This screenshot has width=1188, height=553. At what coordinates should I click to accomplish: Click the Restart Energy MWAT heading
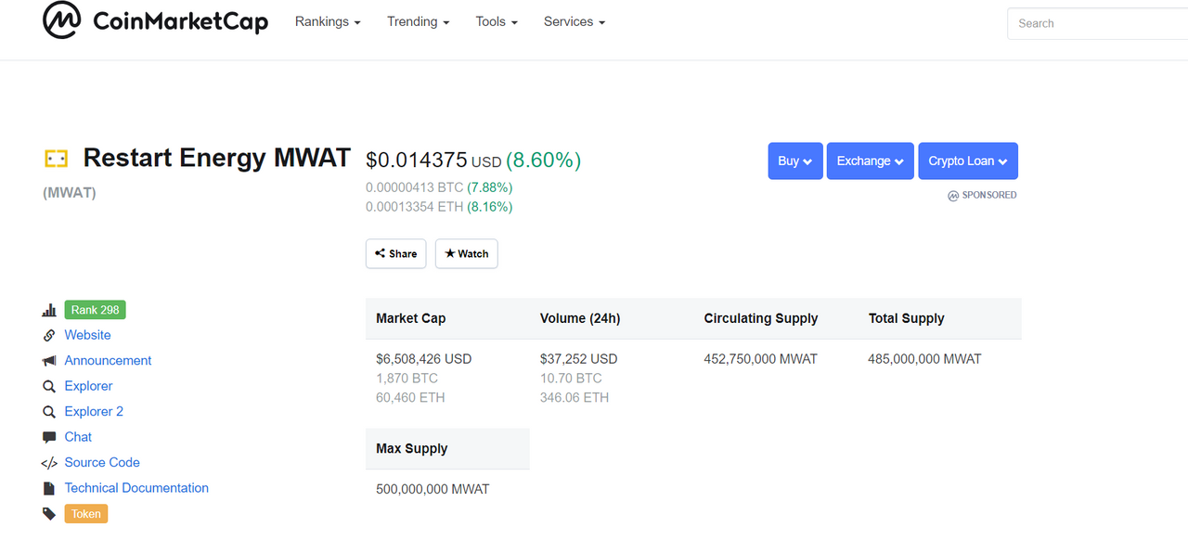click(217, 158)
